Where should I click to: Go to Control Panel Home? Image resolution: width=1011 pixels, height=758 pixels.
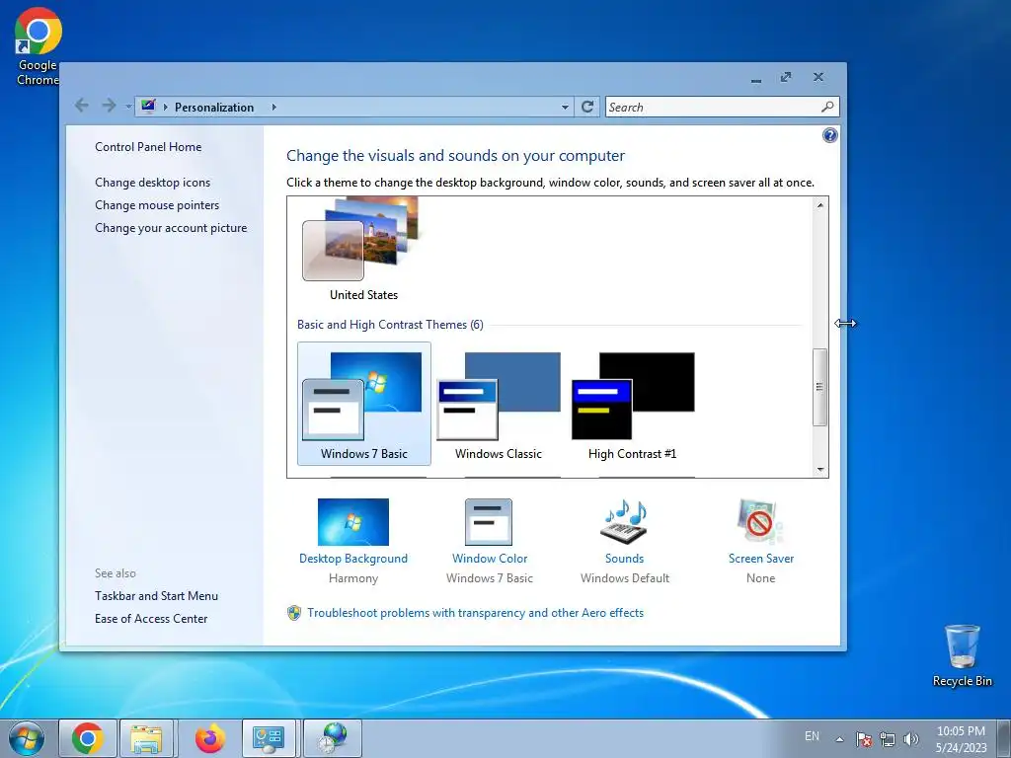(x=148, y=147)
